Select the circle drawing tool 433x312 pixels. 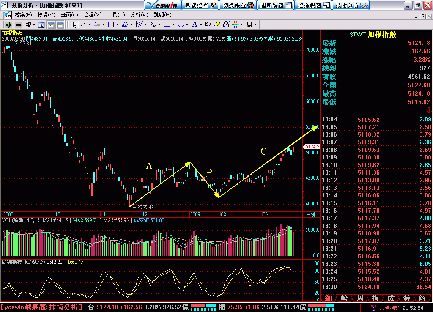pos(181,25)
